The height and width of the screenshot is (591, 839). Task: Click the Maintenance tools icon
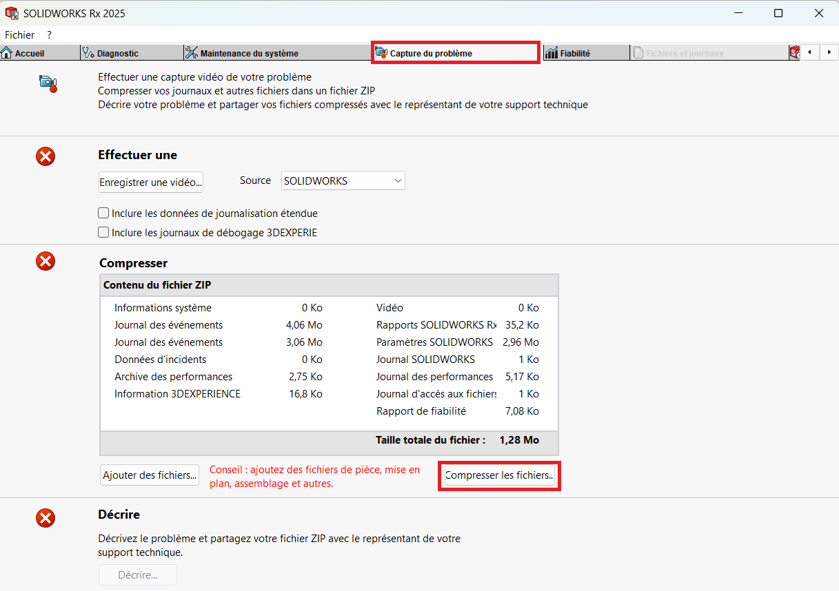coord(191,53)
